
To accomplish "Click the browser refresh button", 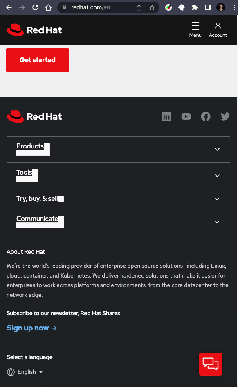I will tap(36, 7).
